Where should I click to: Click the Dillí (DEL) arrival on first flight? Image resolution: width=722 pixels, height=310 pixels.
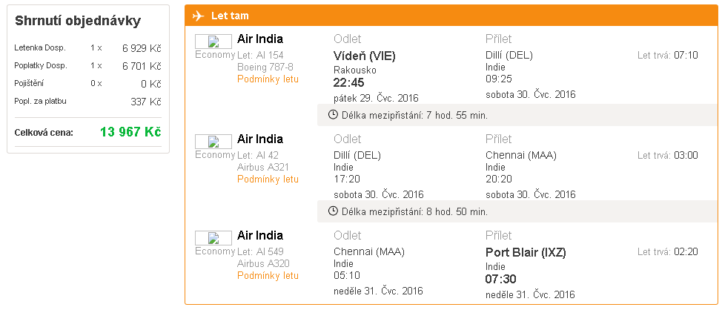pos(509,56)
